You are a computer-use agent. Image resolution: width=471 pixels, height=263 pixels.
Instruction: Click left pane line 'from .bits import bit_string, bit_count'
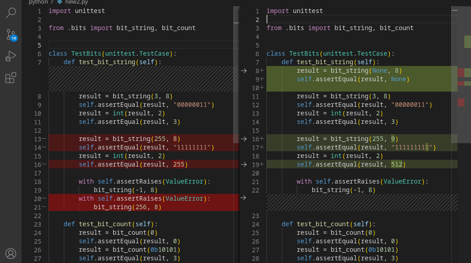(122, 28)
